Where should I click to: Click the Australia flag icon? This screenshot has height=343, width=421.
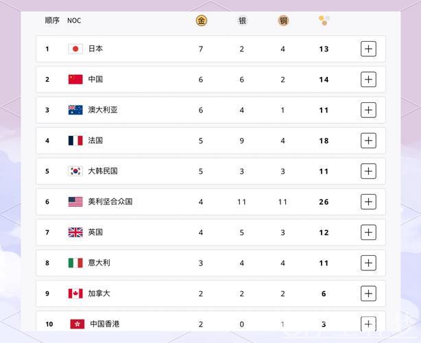pos(75,110)
